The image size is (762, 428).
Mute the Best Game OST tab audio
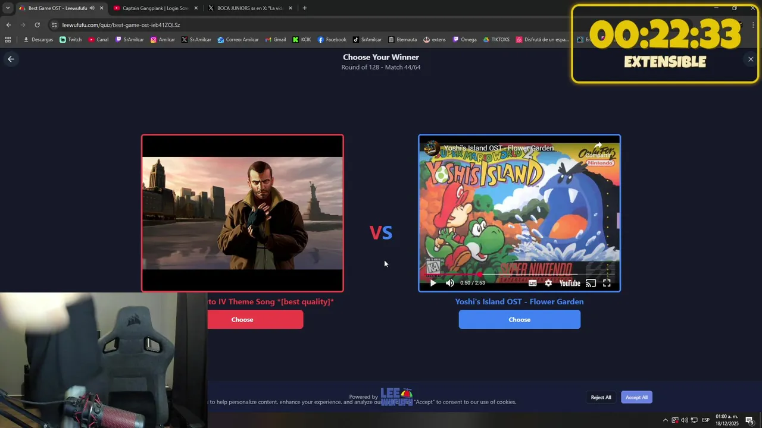[x=92, y=8]
